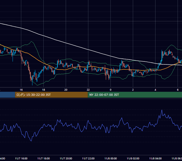Select the "18" hour label on price chart axis
The width and height of the screenshot is (182, 161).
[x=43, y=90]
